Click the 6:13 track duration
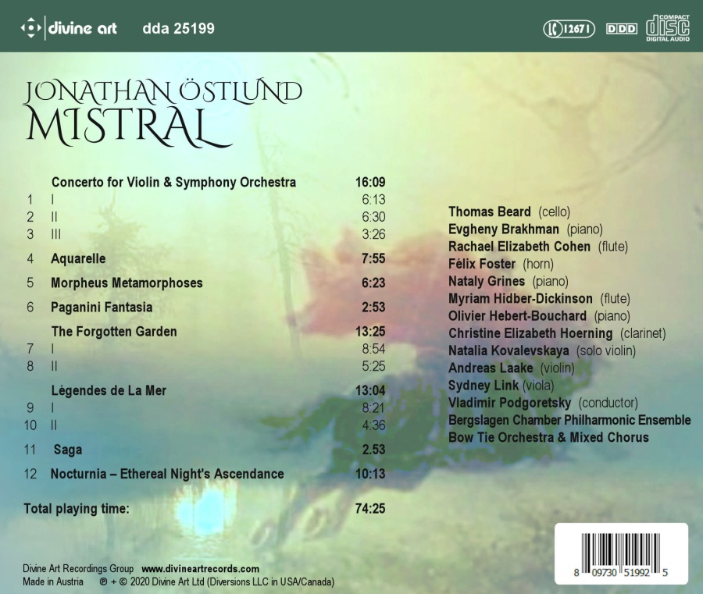 click(373, 200)
